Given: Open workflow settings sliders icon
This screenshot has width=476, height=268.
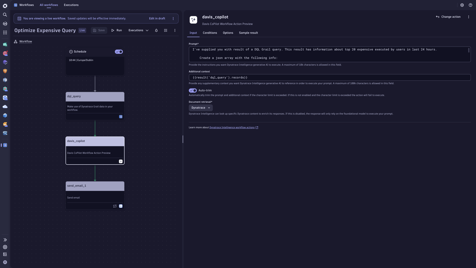Looking at the screenshot, I should pyautogui.click(x=166, y=30).
